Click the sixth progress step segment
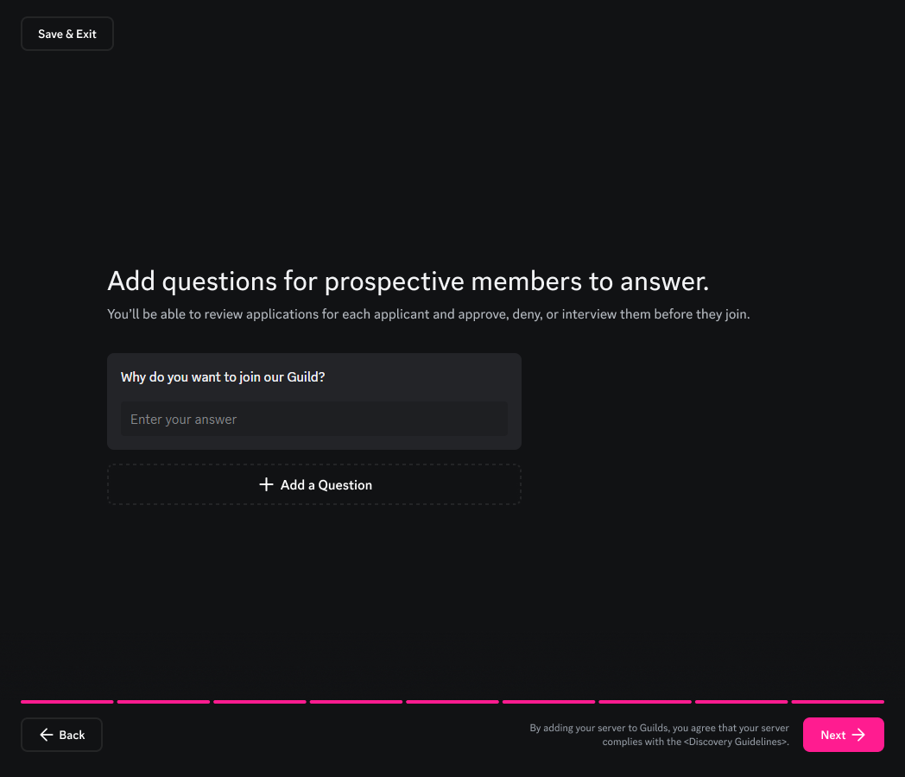Image resolution: width=905 pixels, height=777 pixels. click(x=548, y=702)
